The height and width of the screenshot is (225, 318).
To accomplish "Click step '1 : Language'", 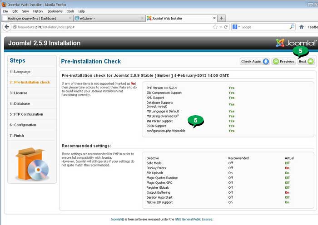I will (20, 72).
